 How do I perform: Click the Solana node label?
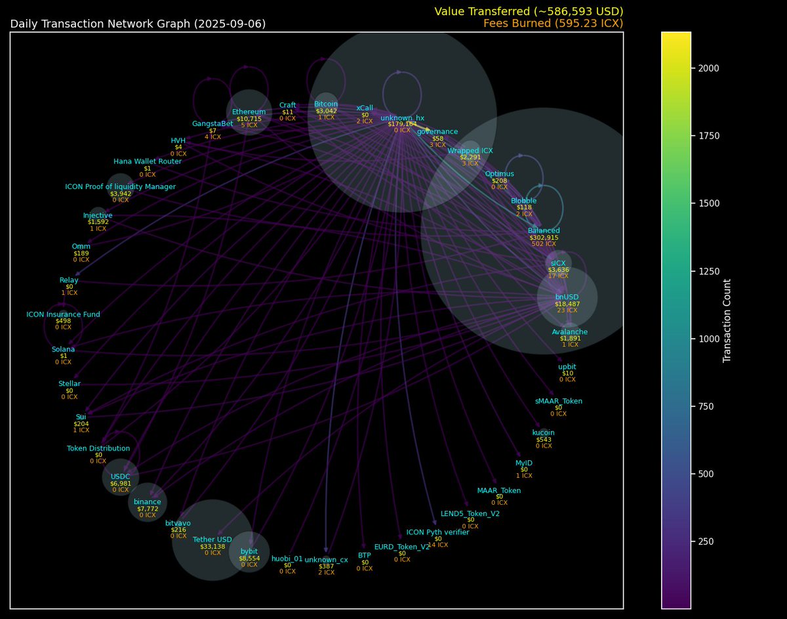click(x=64, y=349)
